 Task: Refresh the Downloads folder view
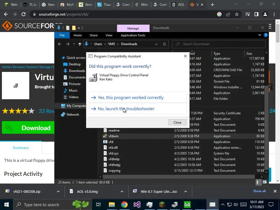(x=164, y=44)
